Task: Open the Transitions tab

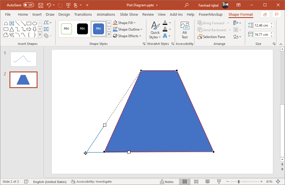Action: pos(83,15)
